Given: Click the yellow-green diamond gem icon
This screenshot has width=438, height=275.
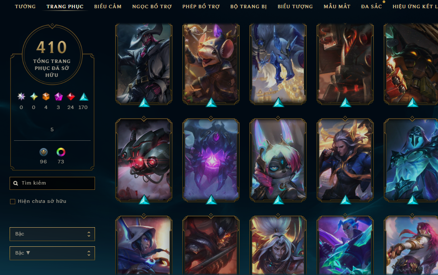Looking at the screenshot, I should (34, 96).
